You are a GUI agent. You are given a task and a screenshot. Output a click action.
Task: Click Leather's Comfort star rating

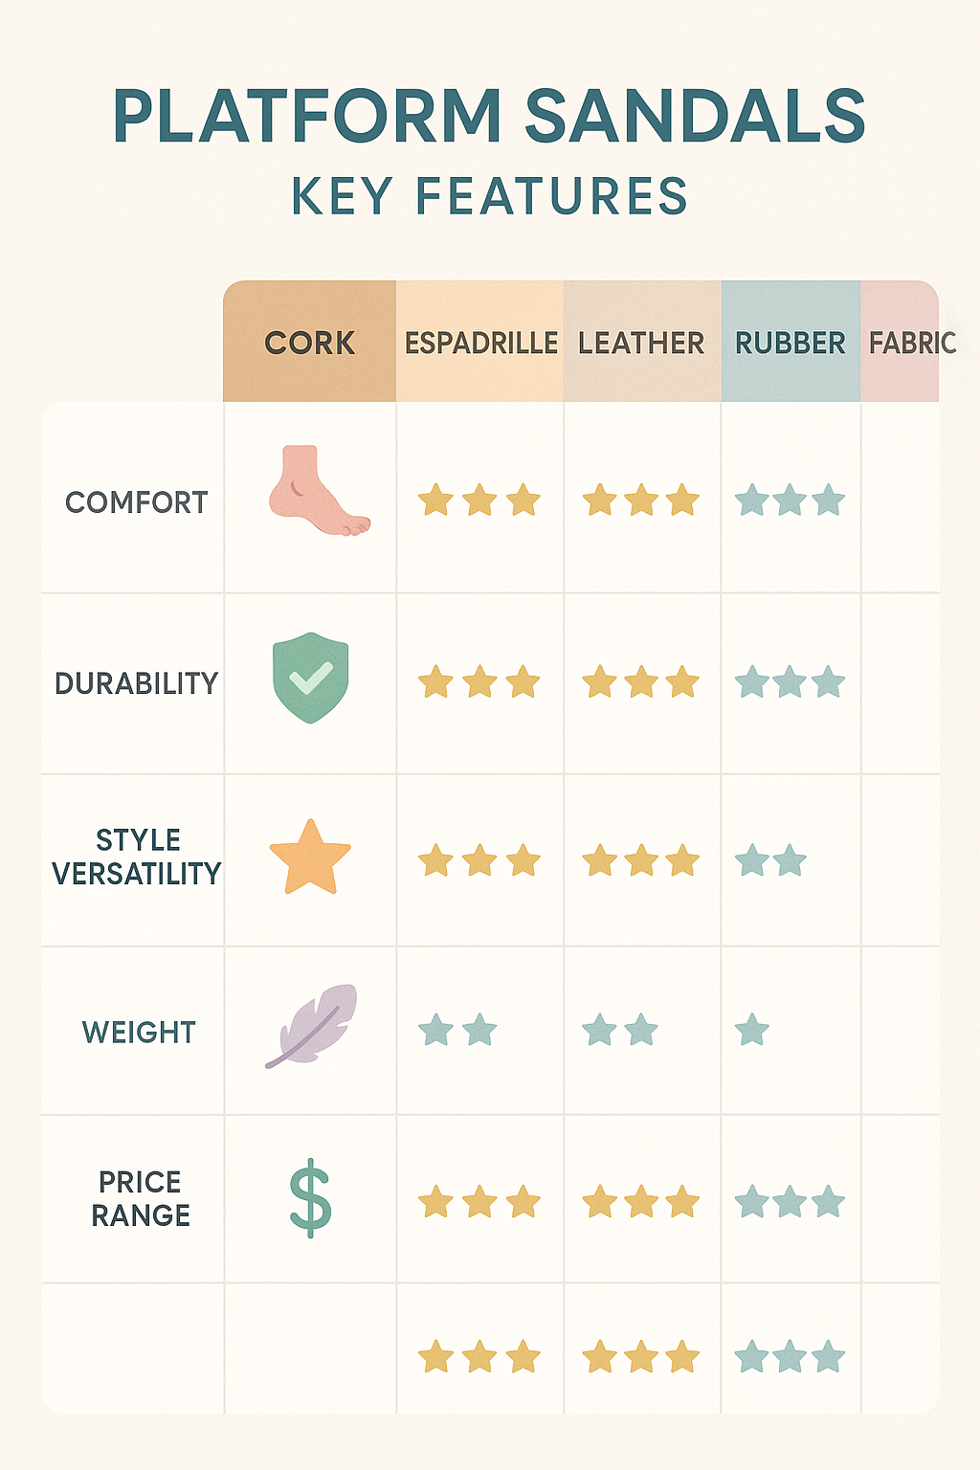(641, 500)
